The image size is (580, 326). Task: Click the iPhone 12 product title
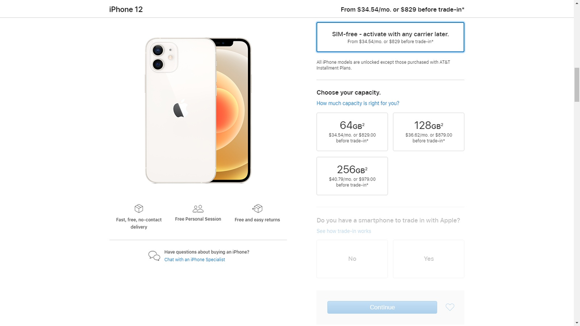[126, 9]
